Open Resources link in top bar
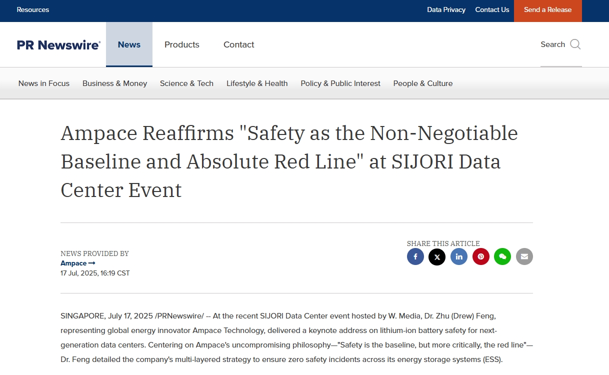This screenshot has height=375, width=609. pyautogui.click(x=33, y=10)
